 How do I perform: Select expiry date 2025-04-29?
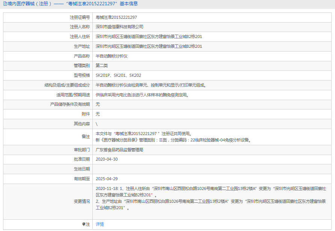click(107, 179)
